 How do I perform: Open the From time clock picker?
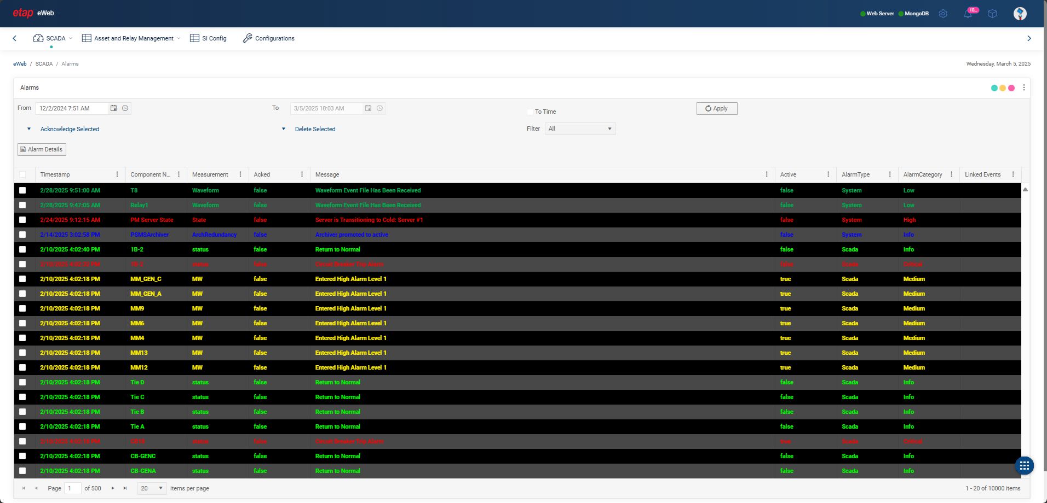(125, 108)
